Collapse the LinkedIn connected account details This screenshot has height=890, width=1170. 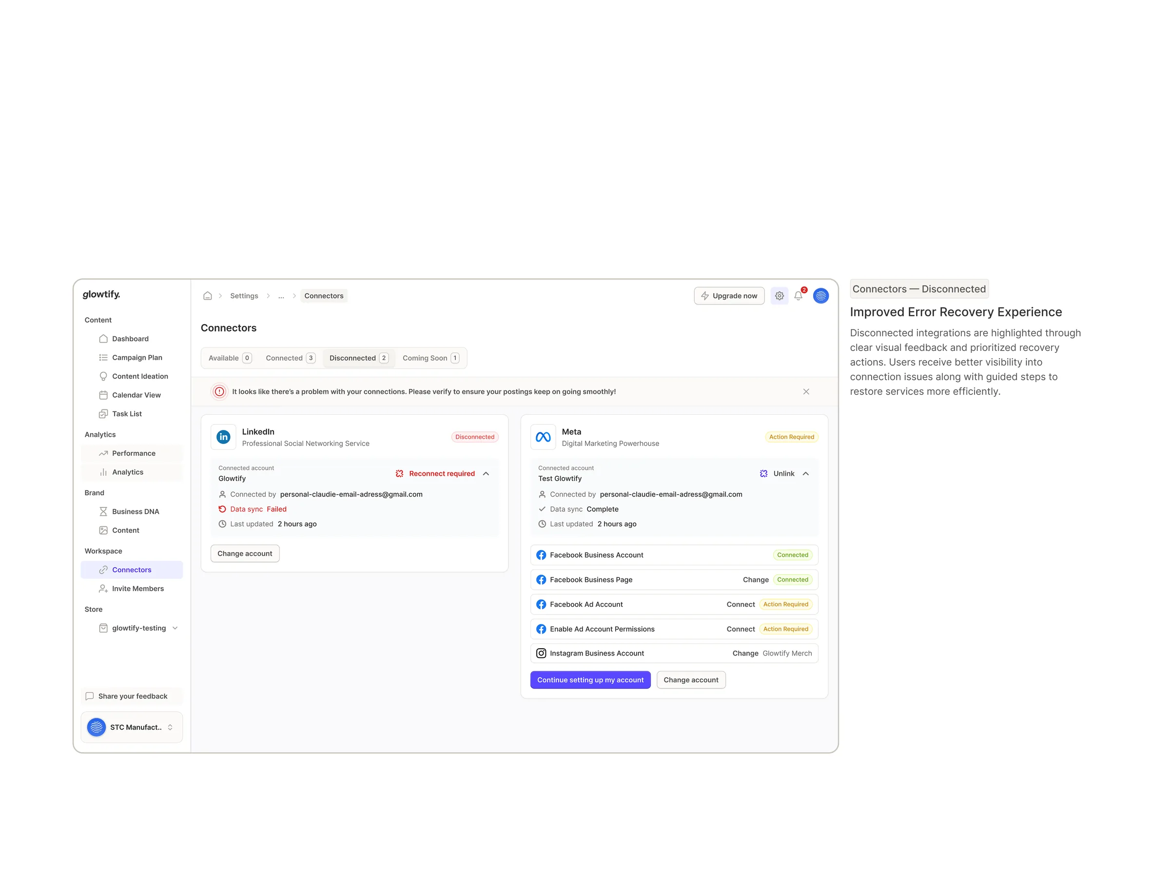click(486, 474)
